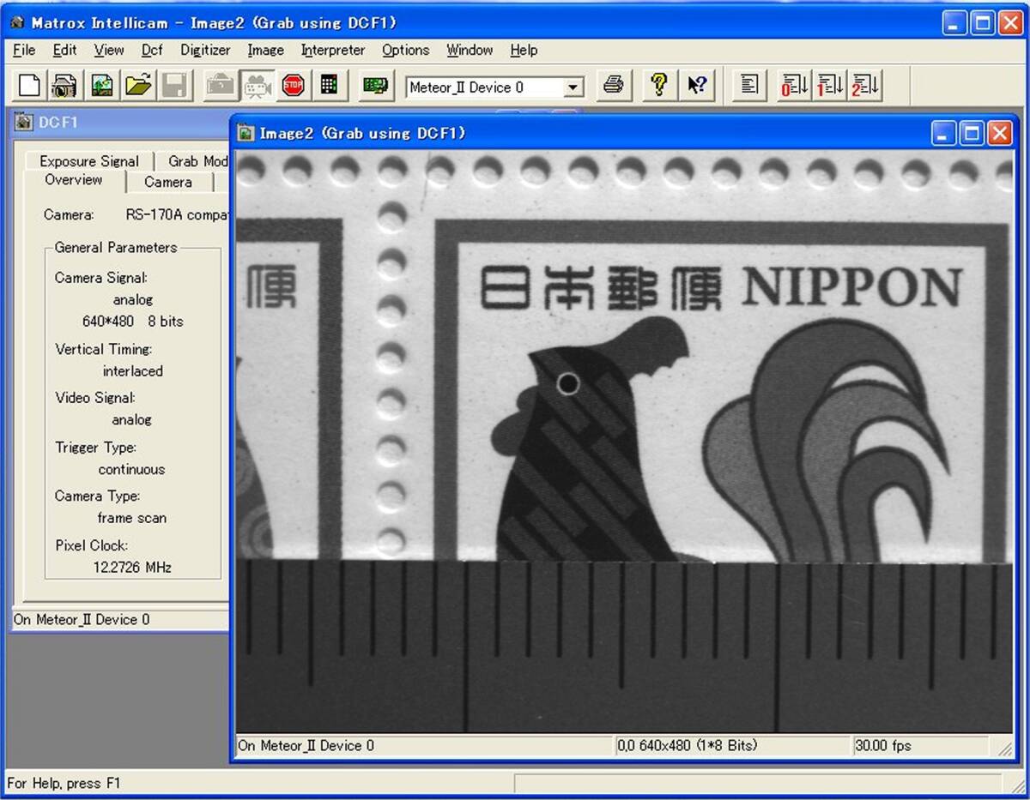This screenshot has height=800, width=1030.
Task: Click the text lines document icon
Action: click(749, 86)
